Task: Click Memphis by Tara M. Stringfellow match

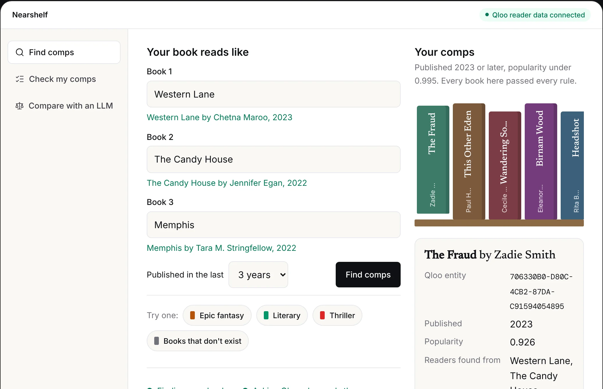Action: [221, 248]
